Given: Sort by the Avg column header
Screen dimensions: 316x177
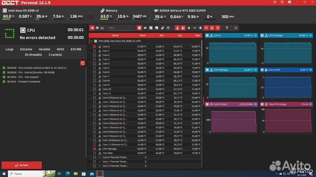Looking at the screenshot, I should 180,35.
